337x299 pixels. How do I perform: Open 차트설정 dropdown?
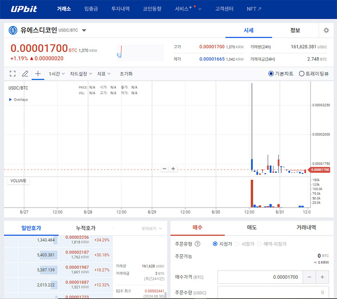pyautogui.click(x=81, y=74)
